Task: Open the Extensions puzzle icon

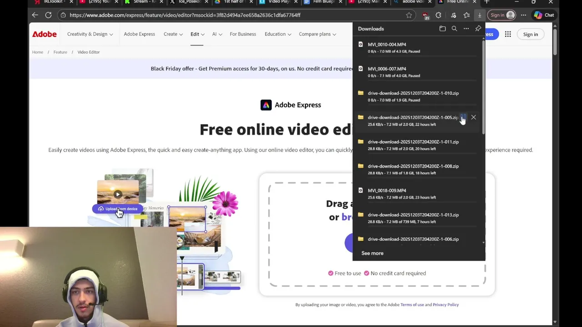Action: pyautogui.click(x=438, y=15)
